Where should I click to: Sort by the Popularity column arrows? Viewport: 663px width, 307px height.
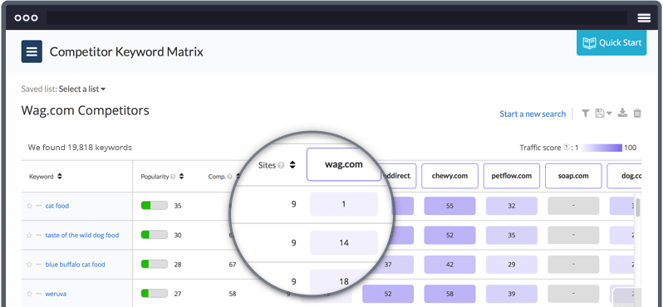(x=181, y=177)
